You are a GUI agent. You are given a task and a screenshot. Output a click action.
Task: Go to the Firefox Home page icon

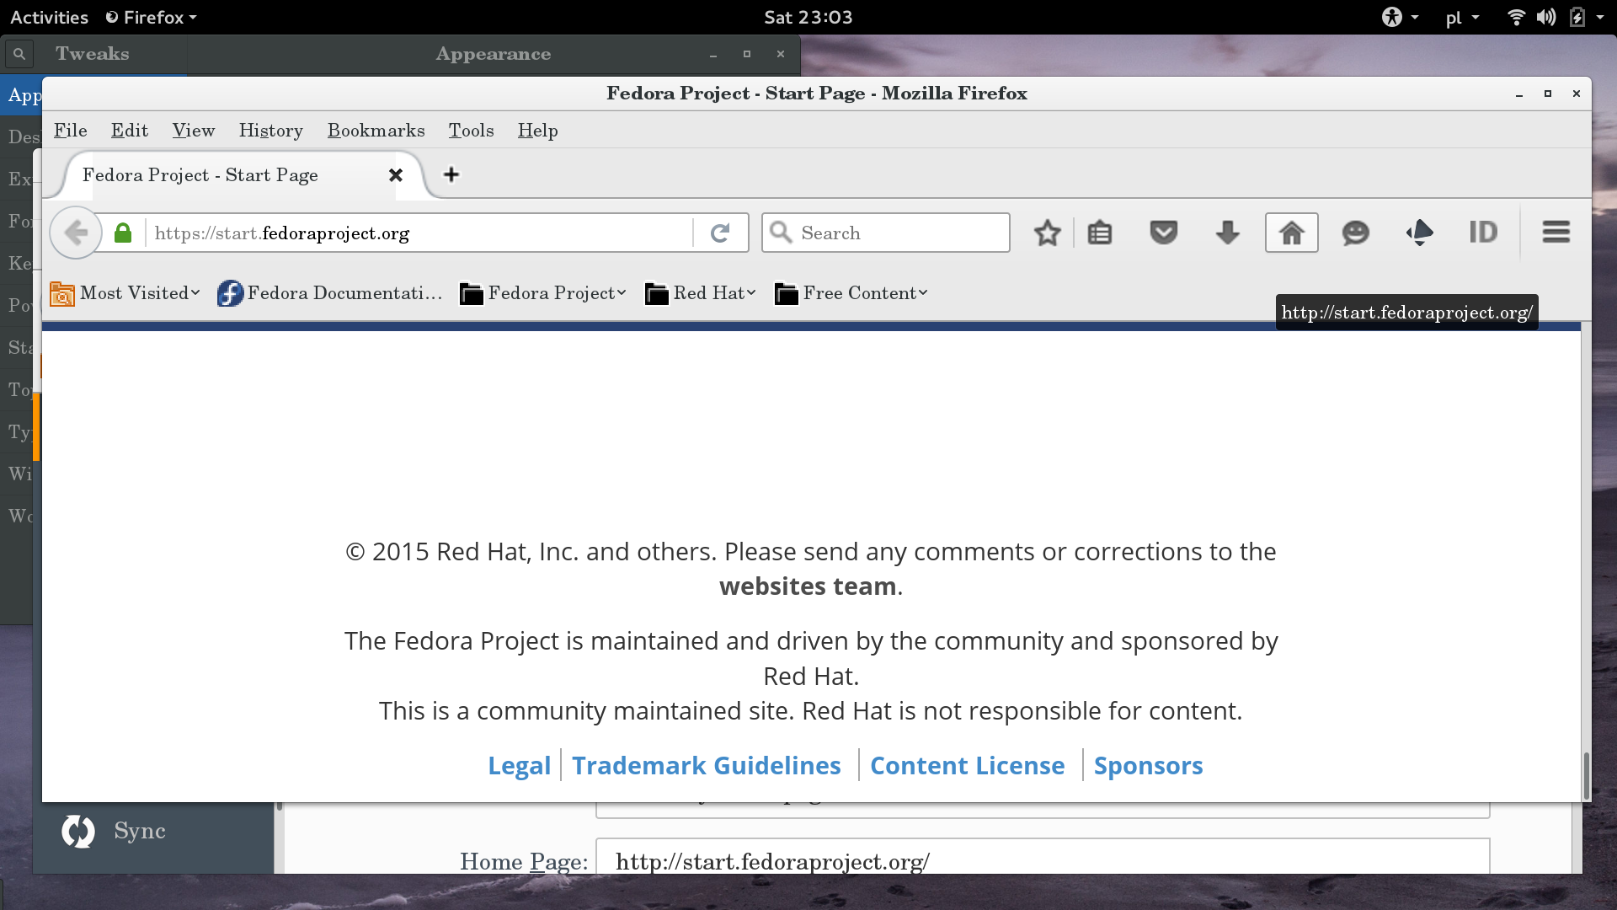(1292, 233)
